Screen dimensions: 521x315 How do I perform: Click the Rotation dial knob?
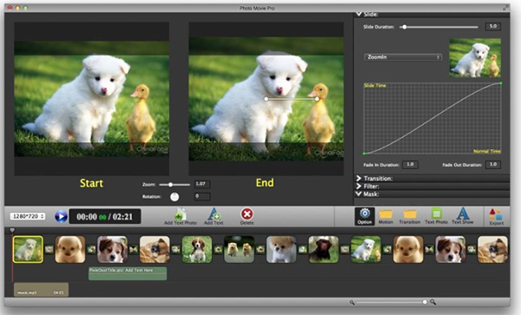click(x=175, y=197)
